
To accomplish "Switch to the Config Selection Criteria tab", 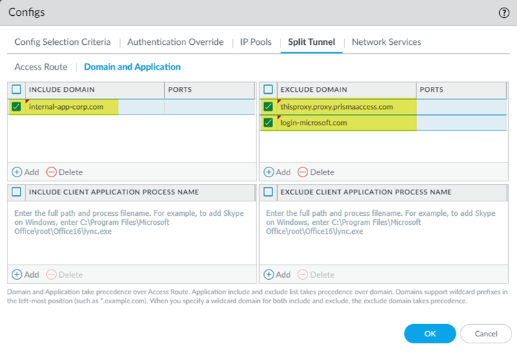I will click(63, 42).
